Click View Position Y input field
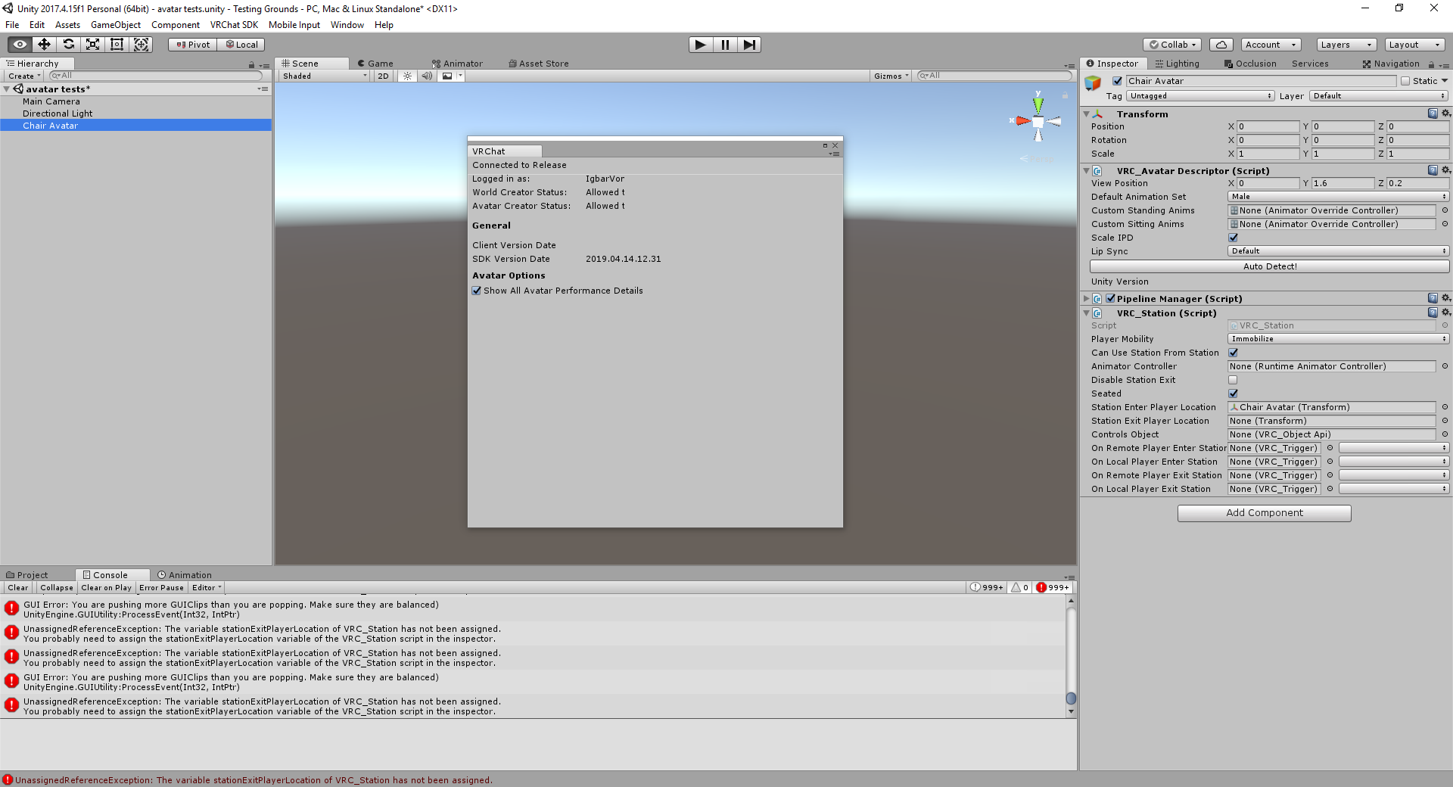The width and height of the screenshot is (1453, 787). point(1342,183)
